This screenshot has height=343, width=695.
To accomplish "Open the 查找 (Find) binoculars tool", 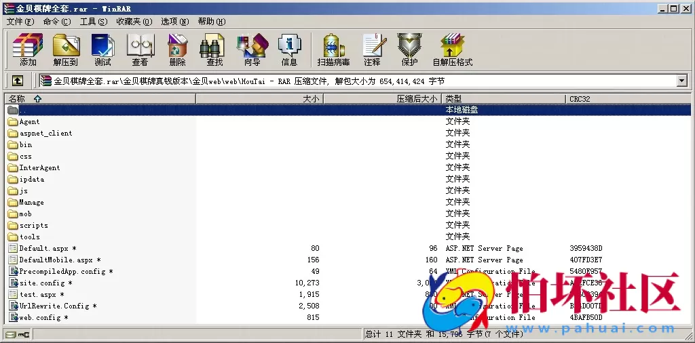I will (x=214, y=49).
